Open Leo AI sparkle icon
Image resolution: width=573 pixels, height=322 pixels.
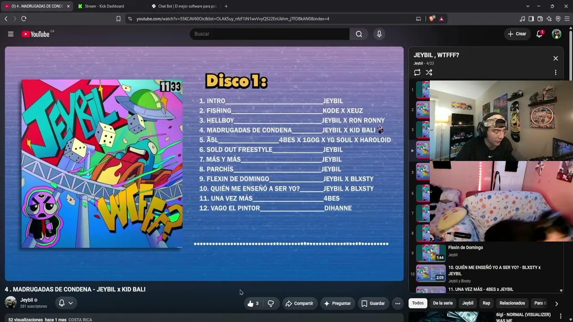click(549, 19)
